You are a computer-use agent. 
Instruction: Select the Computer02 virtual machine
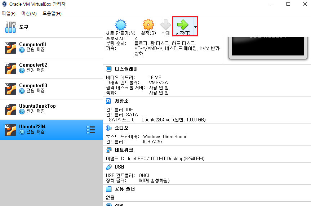pos(52,68)
